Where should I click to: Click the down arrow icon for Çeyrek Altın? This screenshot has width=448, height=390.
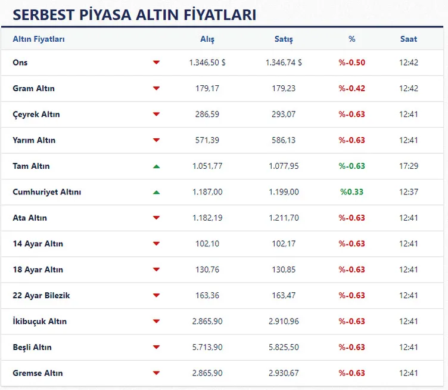click(157, 114)
